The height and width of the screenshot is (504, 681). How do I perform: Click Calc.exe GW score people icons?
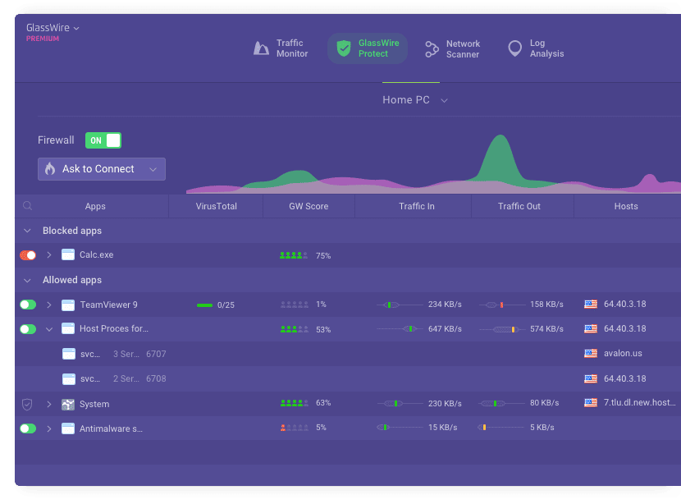[294, 255]
